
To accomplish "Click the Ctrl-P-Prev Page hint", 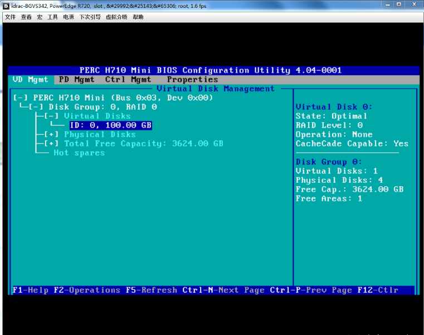I will pyautogui.click(x=311, y=290).
